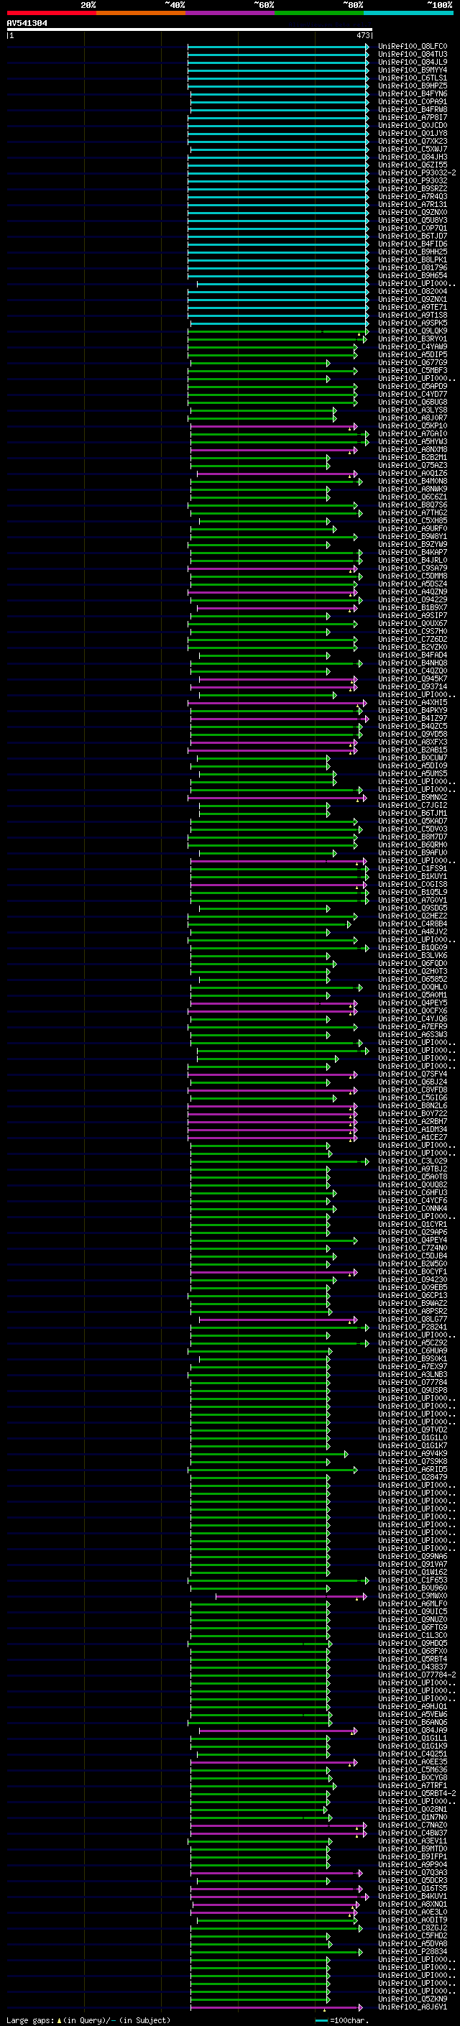Select the UniRef100_Q6ZI55 label

click(x=412, y=165)
